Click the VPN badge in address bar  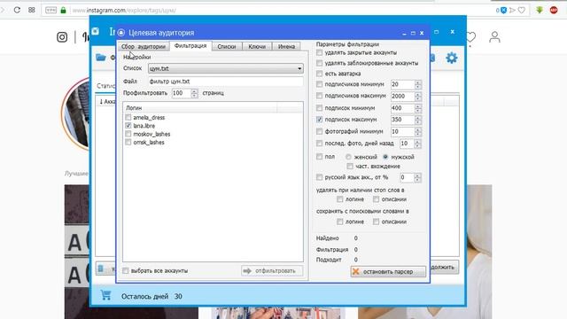[x=50, y=10]
